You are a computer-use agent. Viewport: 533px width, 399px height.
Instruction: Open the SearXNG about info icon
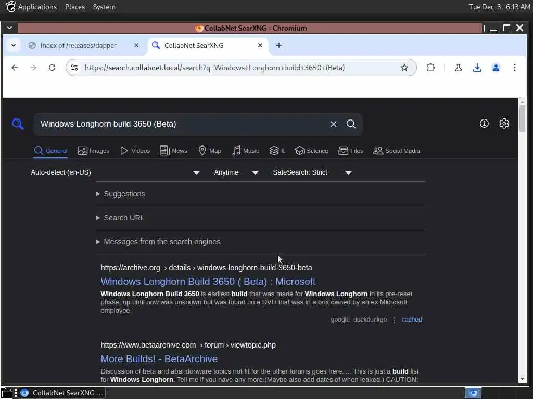coord(484,124)
